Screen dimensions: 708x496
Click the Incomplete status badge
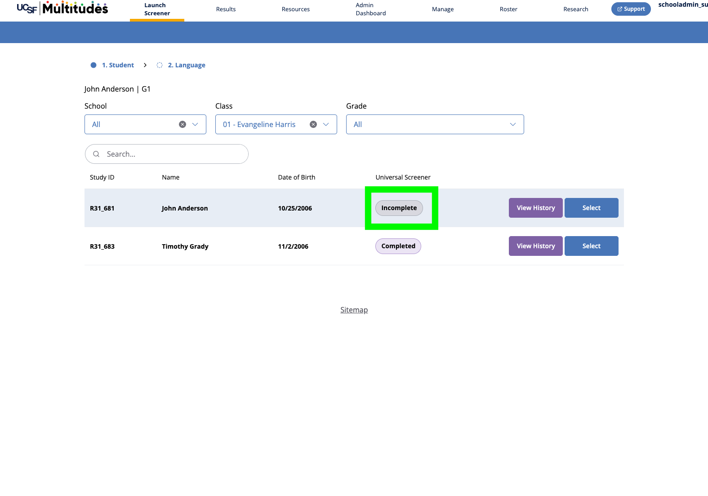(399, 208)
